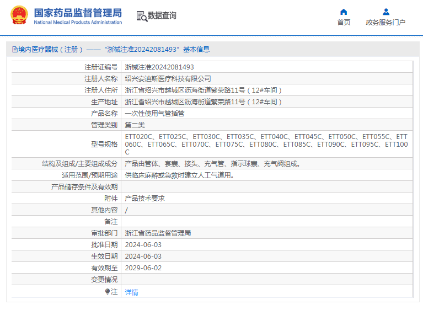Screen dimensions: 423x310
Task: Click 生效日期 value 2024-06-03
Action: (143, 256)
